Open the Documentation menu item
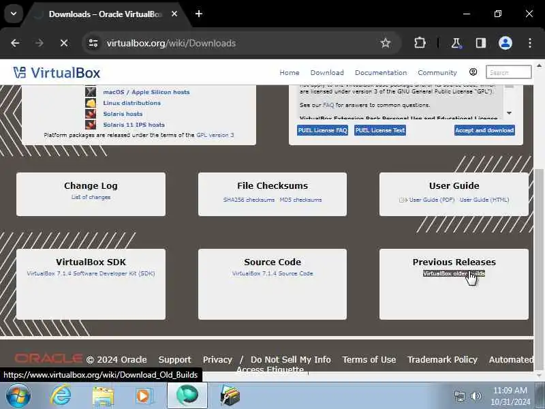Viewport: 545px width, 409px height. pyautogui.click(x=381, y=72)
